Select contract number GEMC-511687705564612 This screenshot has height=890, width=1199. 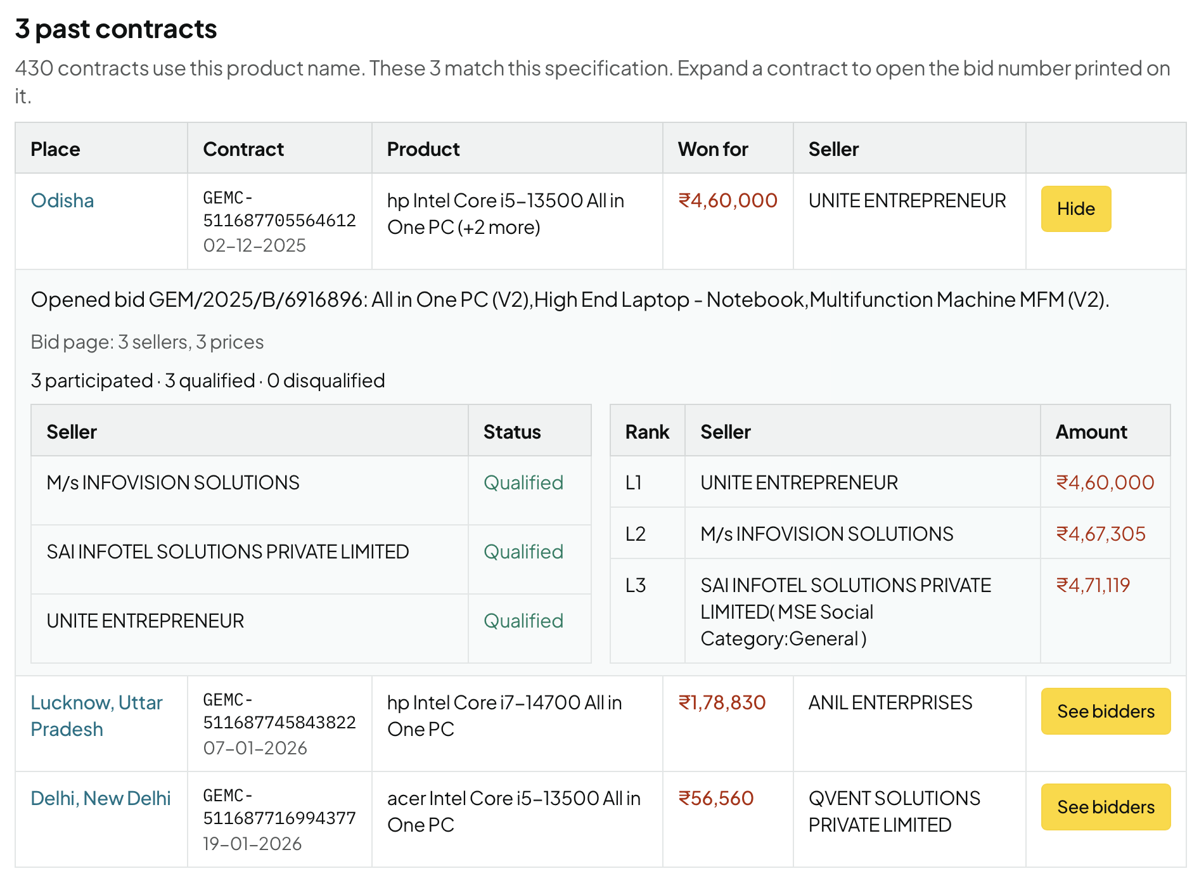coord(279,209)
